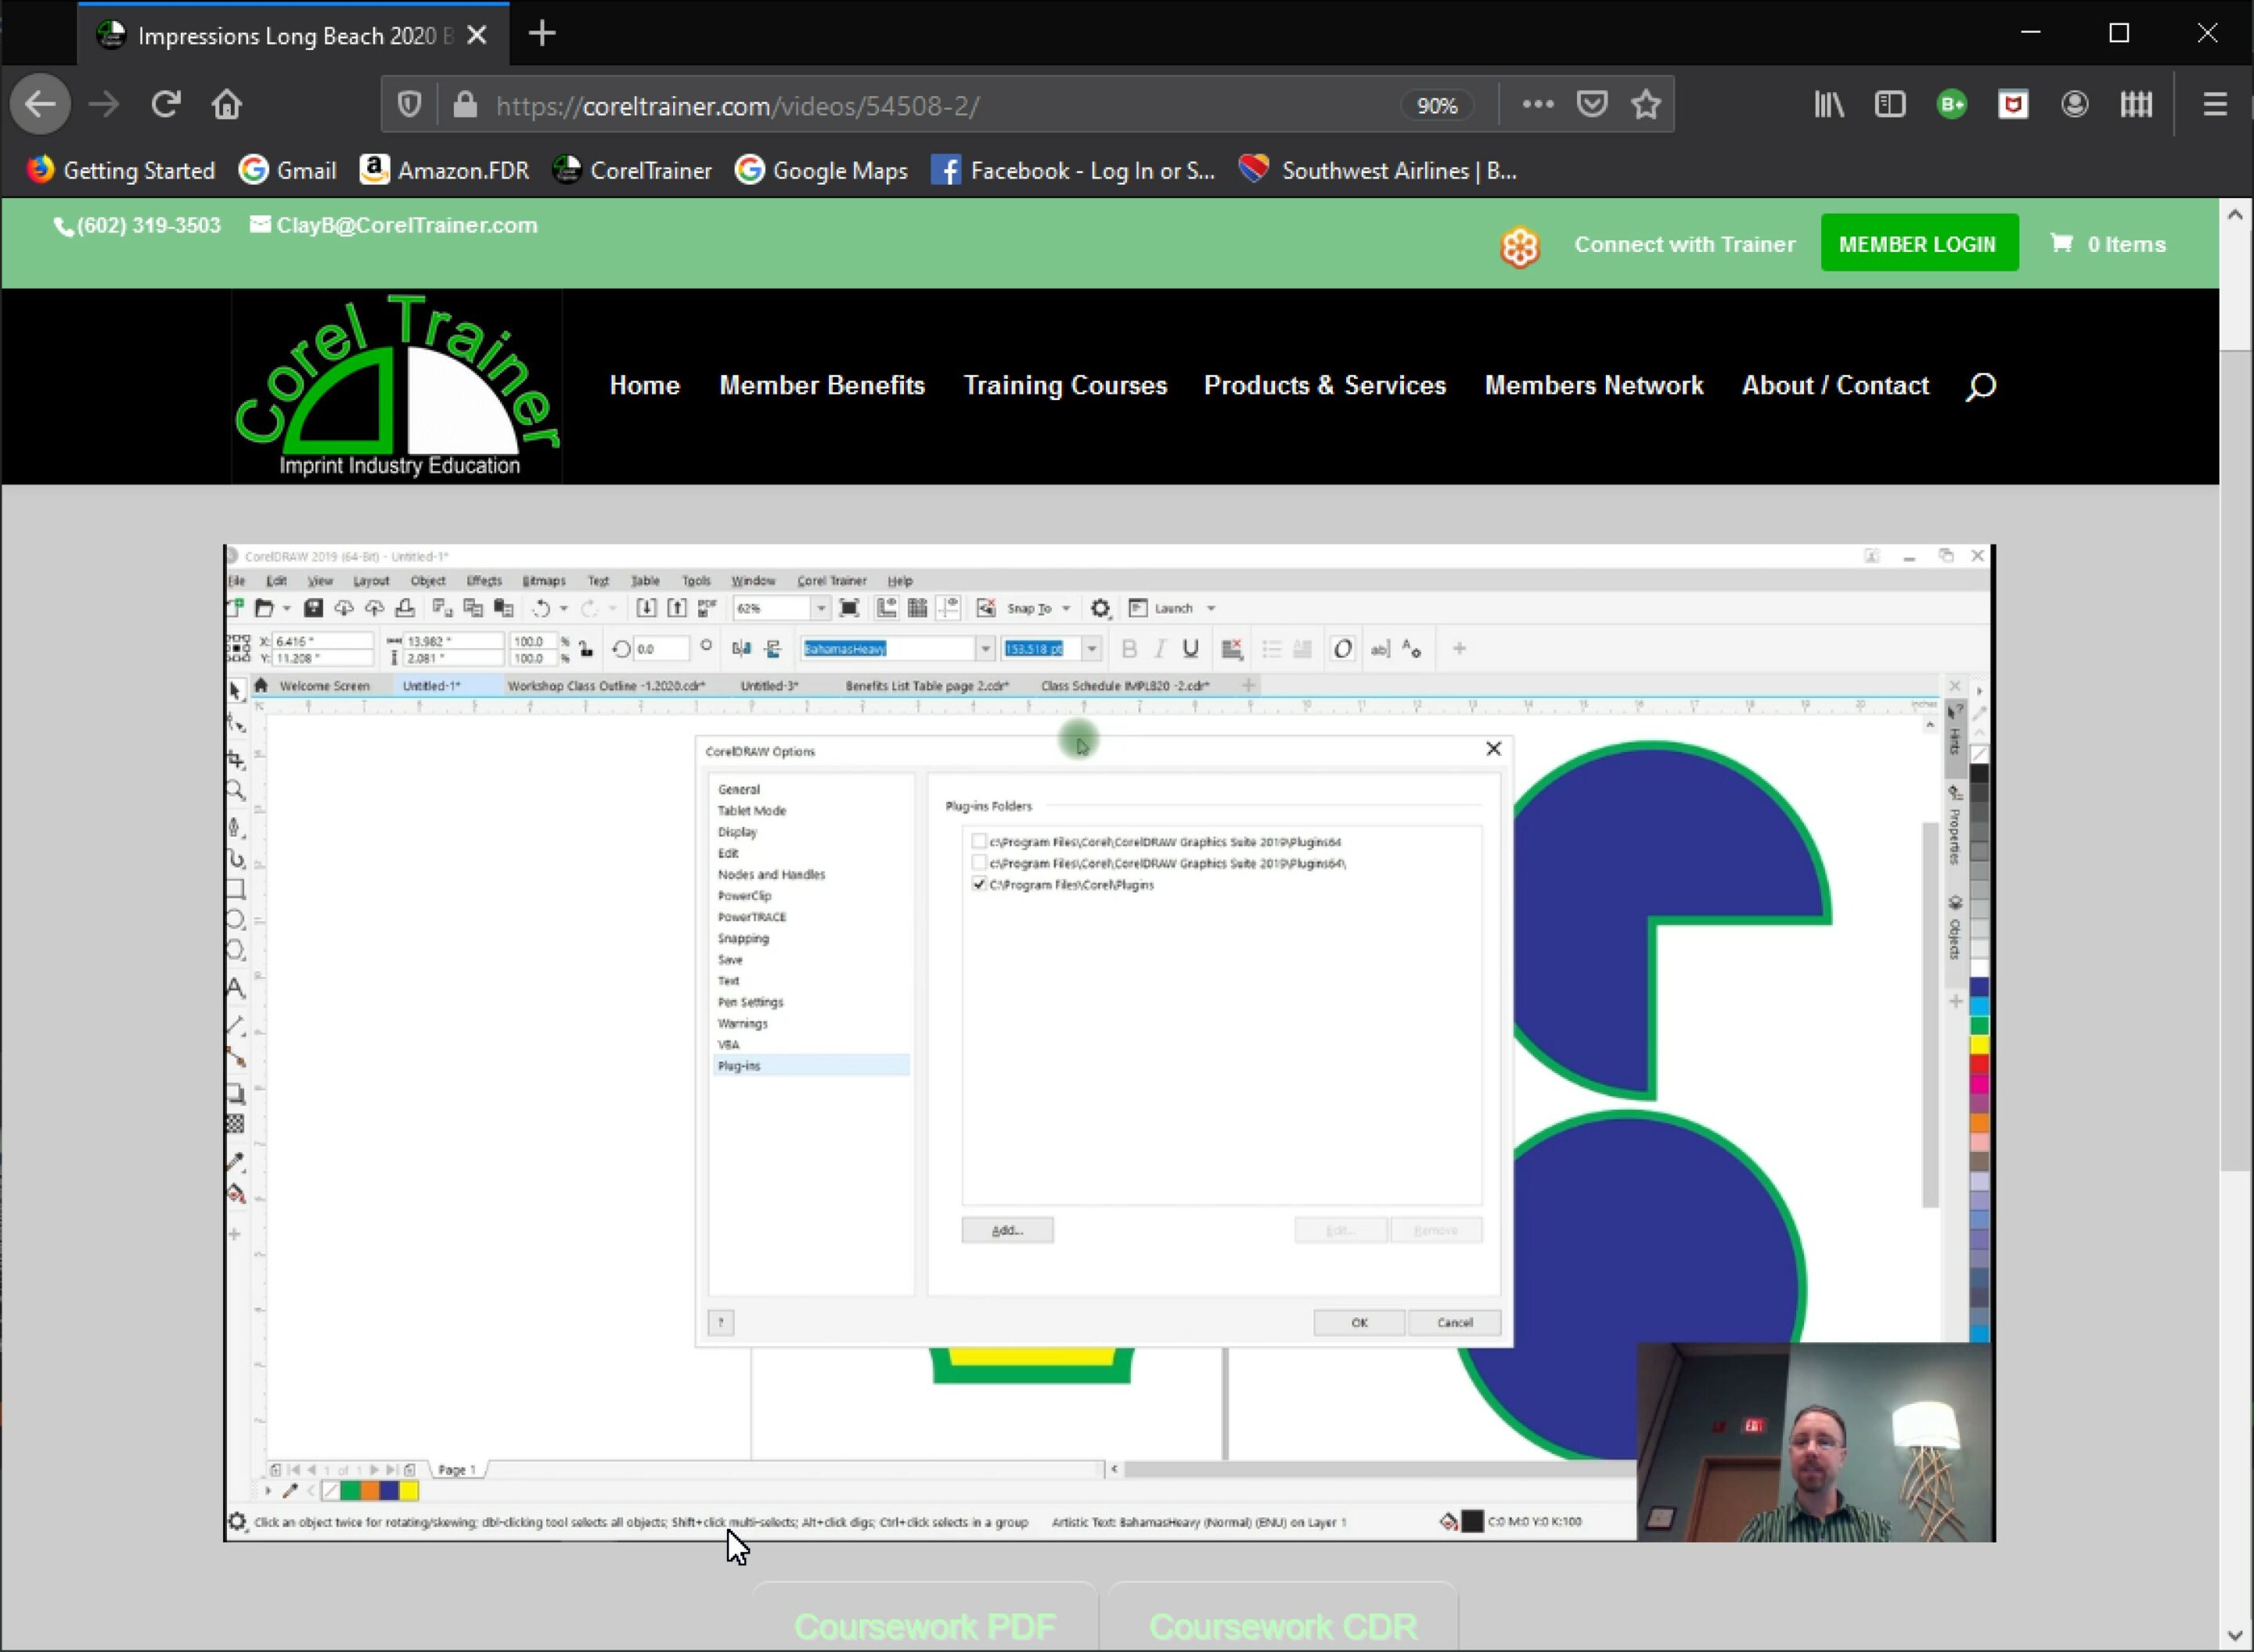Click the Firefox home icon
The width and height of the screenshot is (2254, 1652).
point(227,104)
